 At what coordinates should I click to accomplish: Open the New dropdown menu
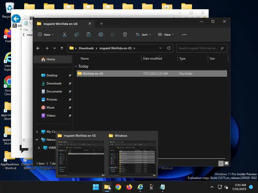click(46, 34)
